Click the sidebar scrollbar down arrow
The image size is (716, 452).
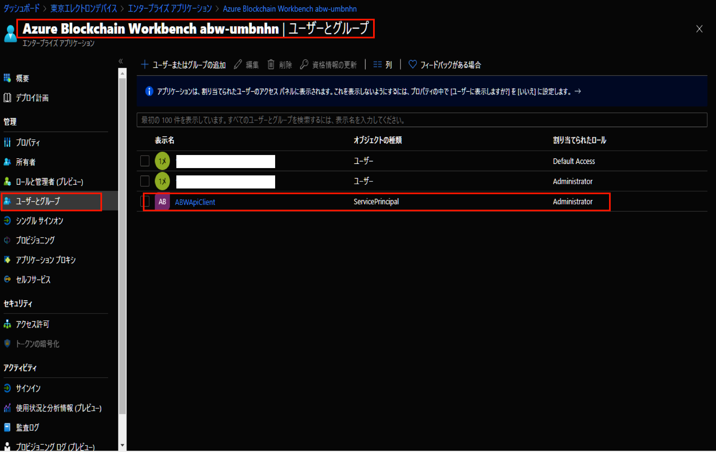(122, 445)
